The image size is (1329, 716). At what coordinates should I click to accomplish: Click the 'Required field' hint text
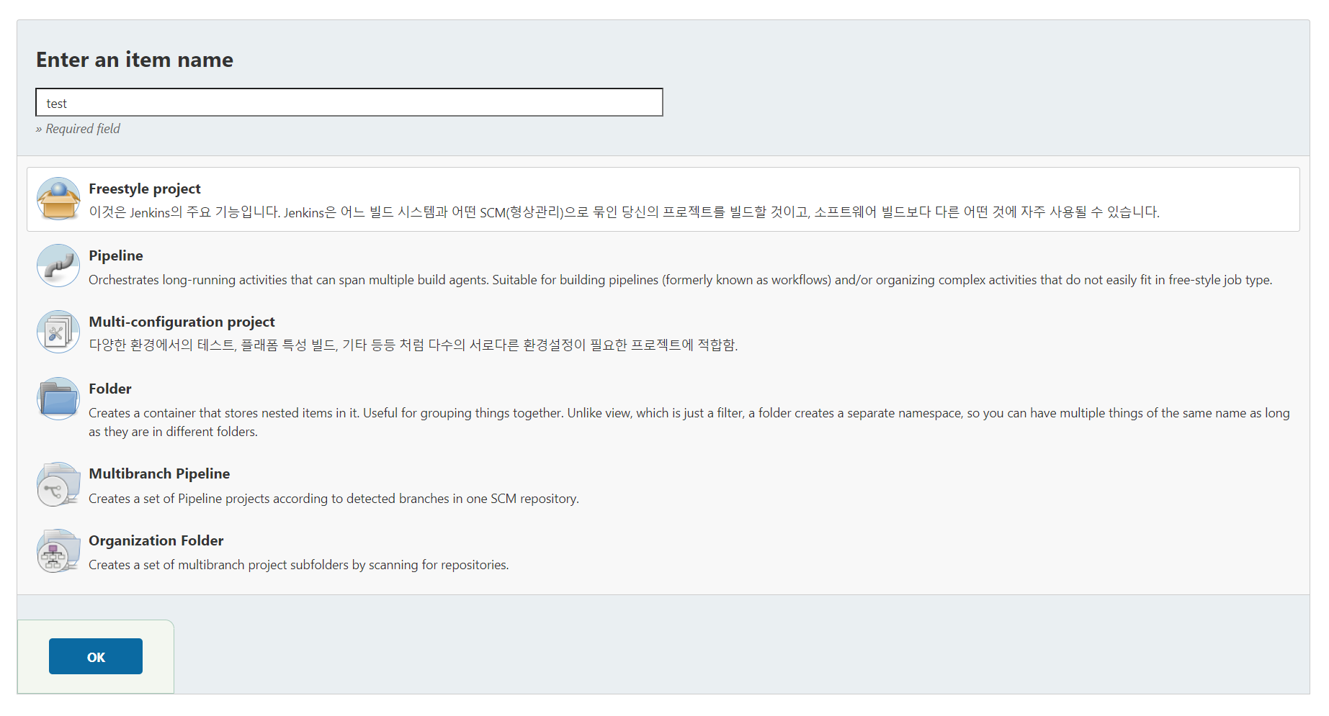click(78, 129)
